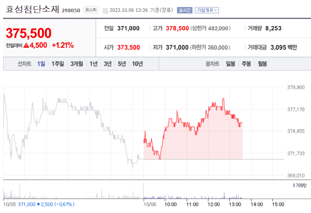Toggle the 실시간 real-time button

coord(185,10)
